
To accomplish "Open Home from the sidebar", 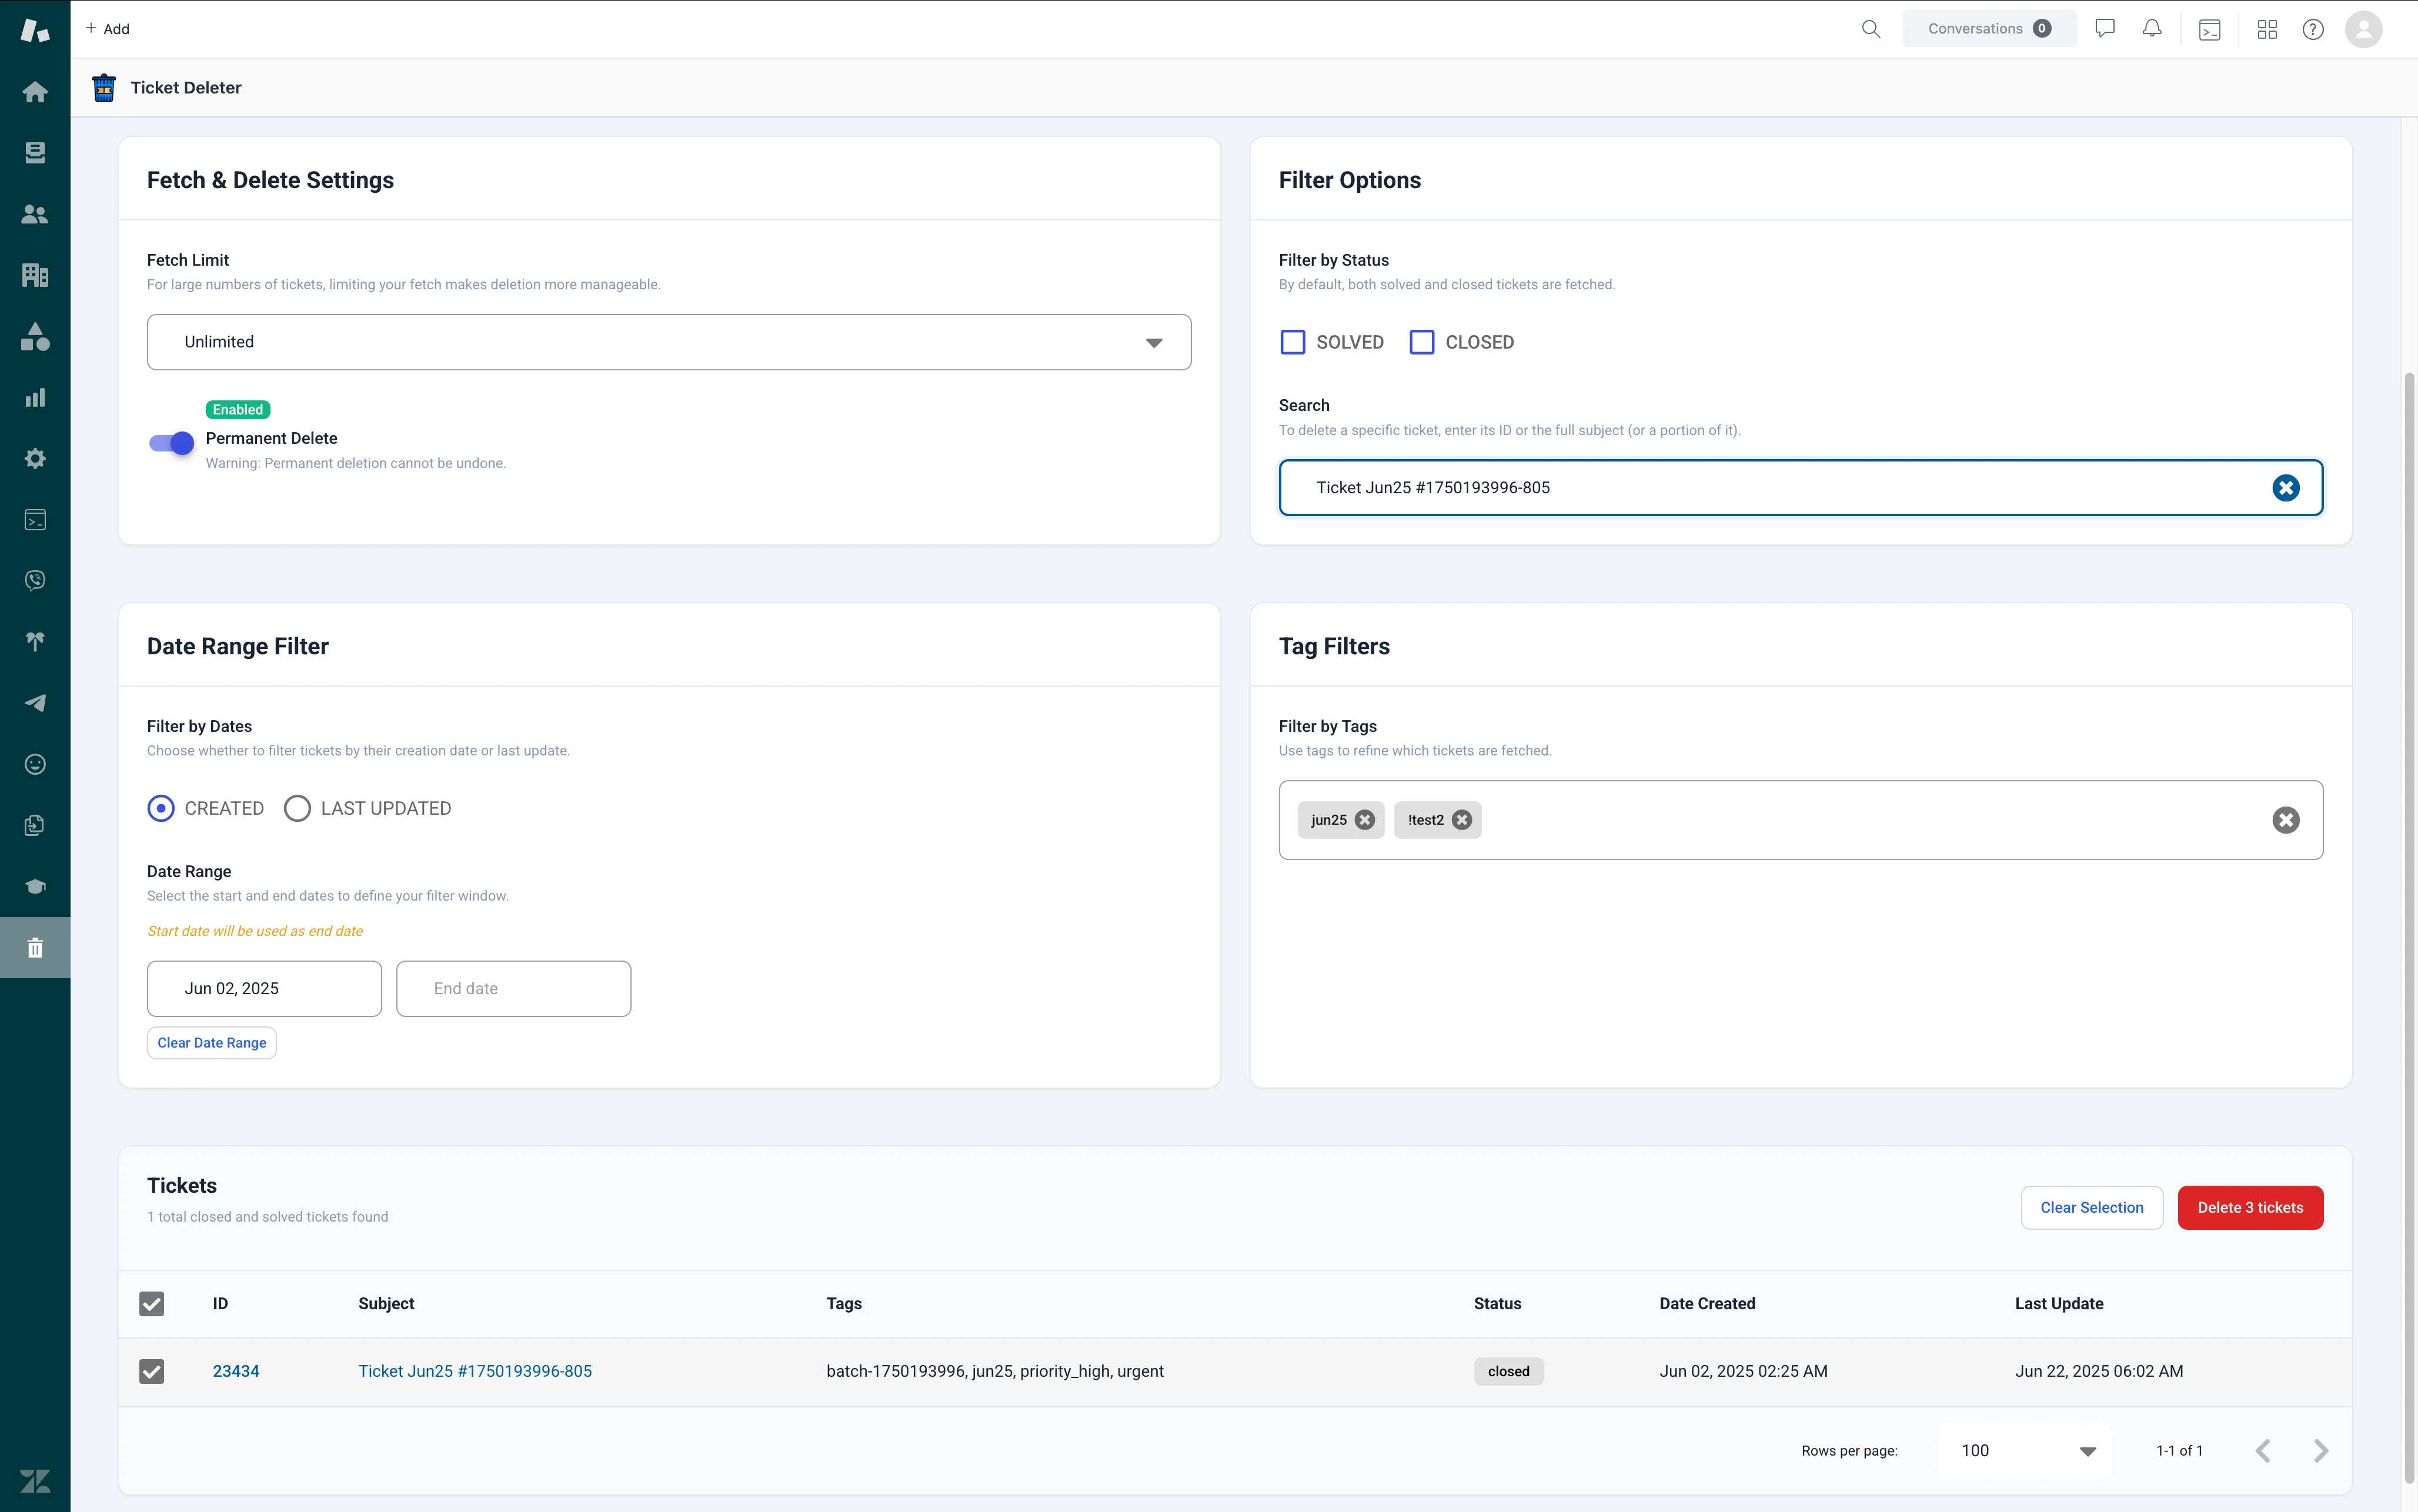I will pyautogui.click(x=35, y=92).
